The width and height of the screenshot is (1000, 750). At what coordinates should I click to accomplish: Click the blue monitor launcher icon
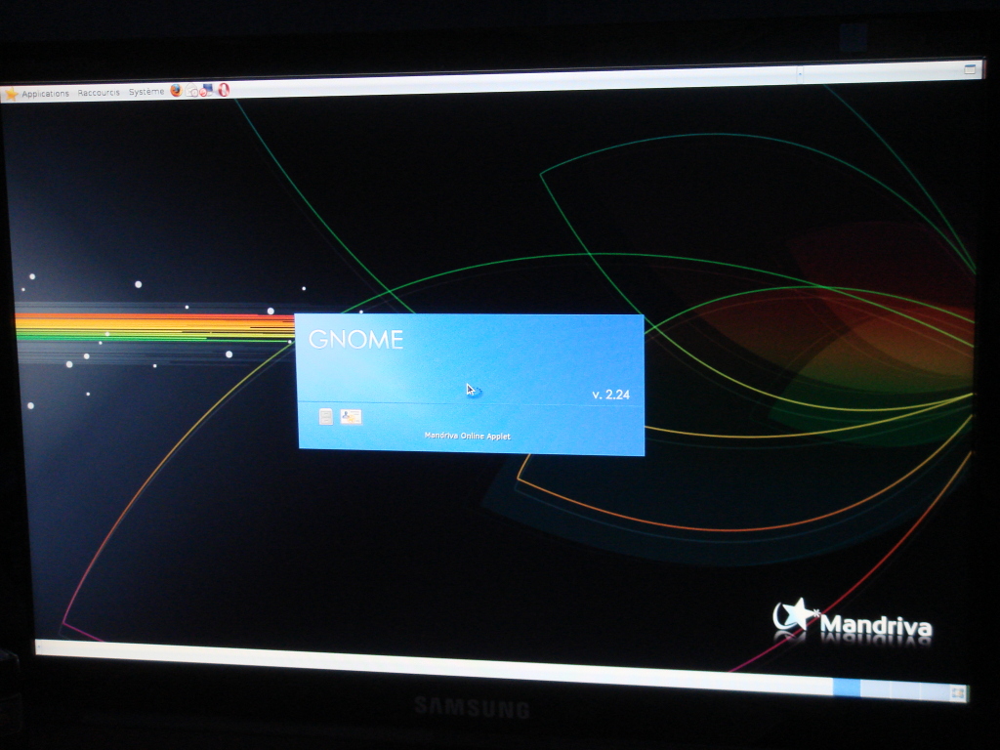pos(206,90)
